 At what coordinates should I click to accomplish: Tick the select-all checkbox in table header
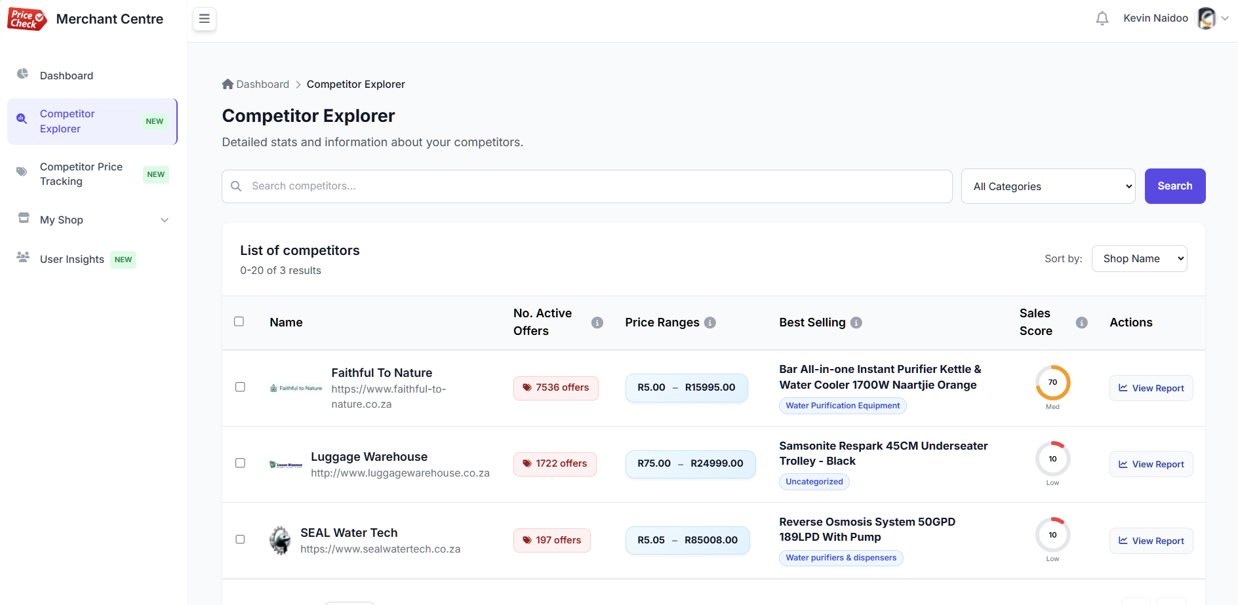coord(239,321)
